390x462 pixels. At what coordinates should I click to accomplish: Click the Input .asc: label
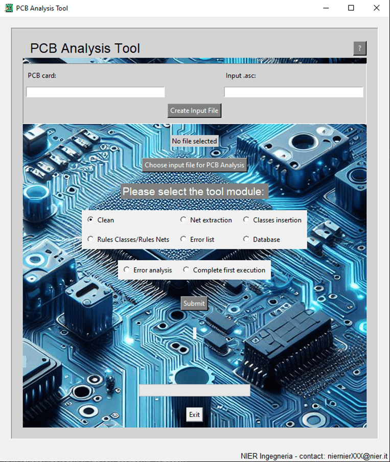pyautogui.click(x=241, y=76)
